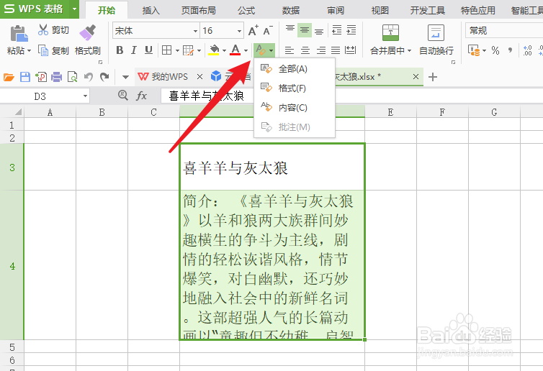Click the increase decimal places icon
543x371 pixels.
point(527,50)
